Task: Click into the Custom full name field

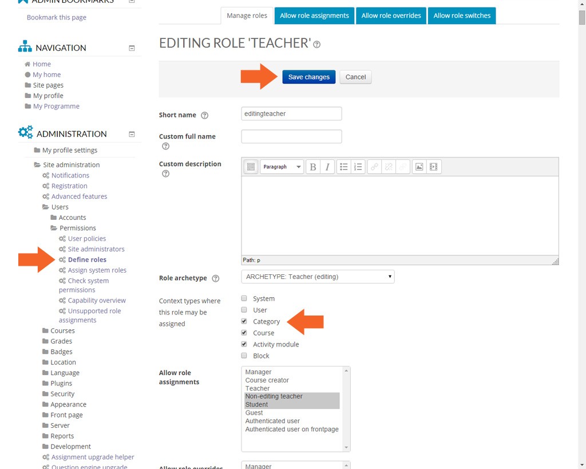Action: (x=291, y=136)
